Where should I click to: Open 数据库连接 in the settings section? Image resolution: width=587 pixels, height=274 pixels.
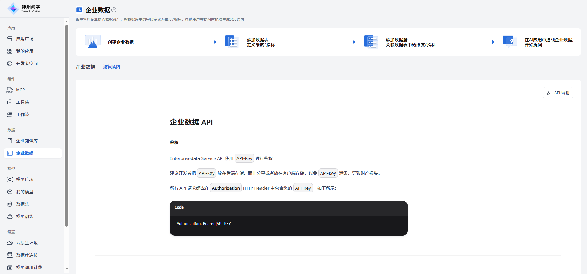27,255
